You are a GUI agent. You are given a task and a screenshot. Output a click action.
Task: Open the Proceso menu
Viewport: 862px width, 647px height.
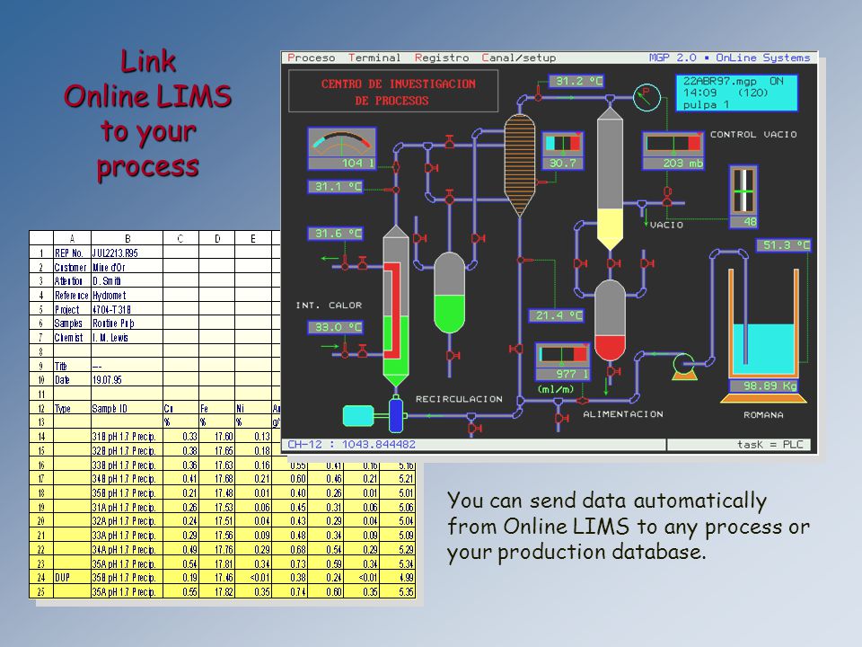pos(311,58)
